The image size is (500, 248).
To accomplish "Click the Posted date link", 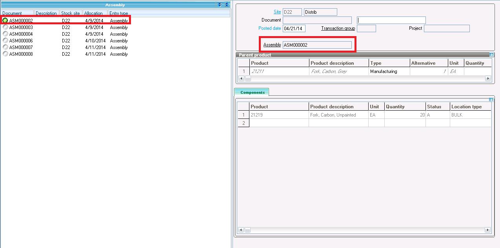I will [270, 28].
